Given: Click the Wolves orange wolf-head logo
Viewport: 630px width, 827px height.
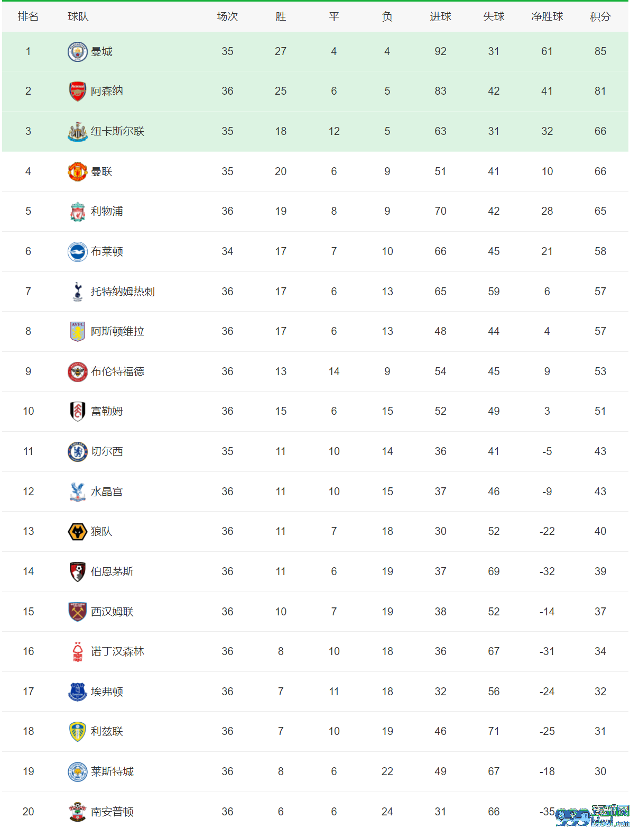Looking at the screenshot, I should 78,532.
